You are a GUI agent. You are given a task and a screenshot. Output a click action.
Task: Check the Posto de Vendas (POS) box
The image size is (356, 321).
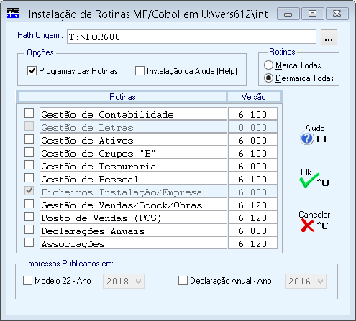(x=29, y=216)
